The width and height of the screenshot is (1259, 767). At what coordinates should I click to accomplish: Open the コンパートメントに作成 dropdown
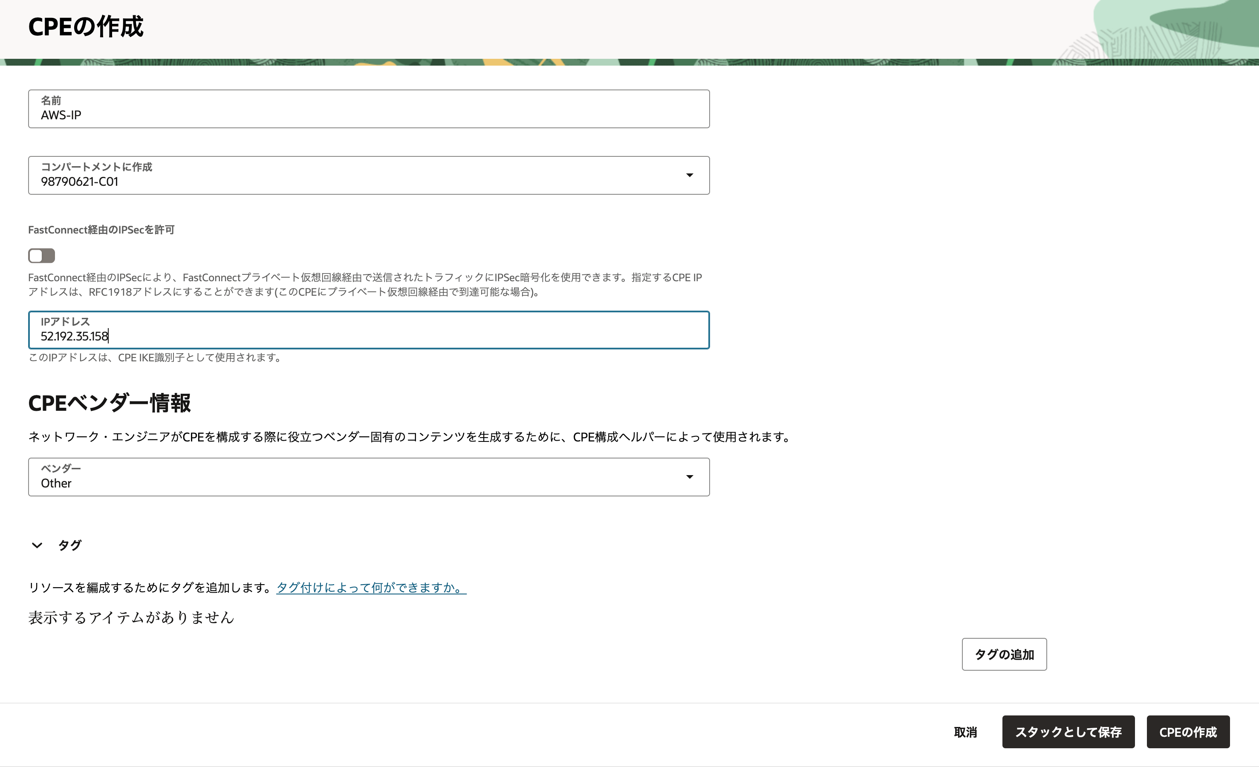coord(368,175)
